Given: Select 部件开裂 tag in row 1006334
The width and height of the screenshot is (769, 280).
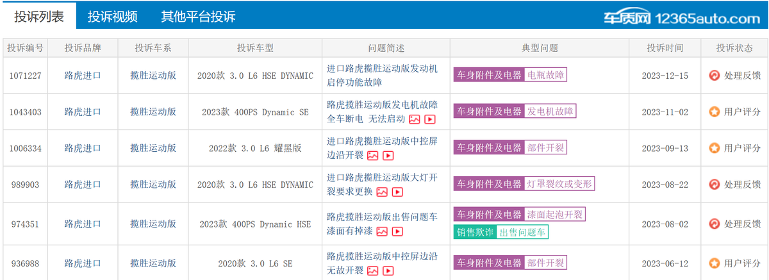Looking at the screenshot, I should point(545,147).
